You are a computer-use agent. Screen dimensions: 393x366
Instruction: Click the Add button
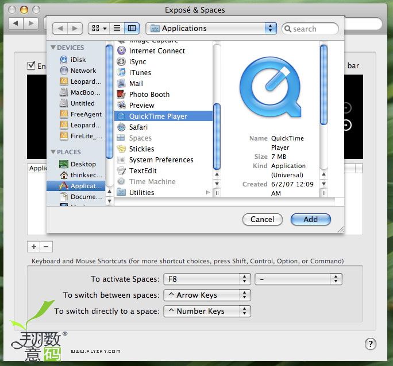(x=310, y=219)
